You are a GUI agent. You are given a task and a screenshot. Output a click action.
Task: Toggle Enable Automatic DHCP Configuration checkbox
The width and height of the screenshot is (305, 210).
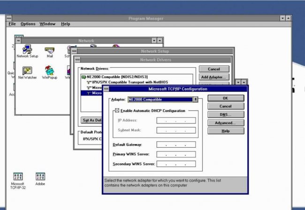[117, 110]
